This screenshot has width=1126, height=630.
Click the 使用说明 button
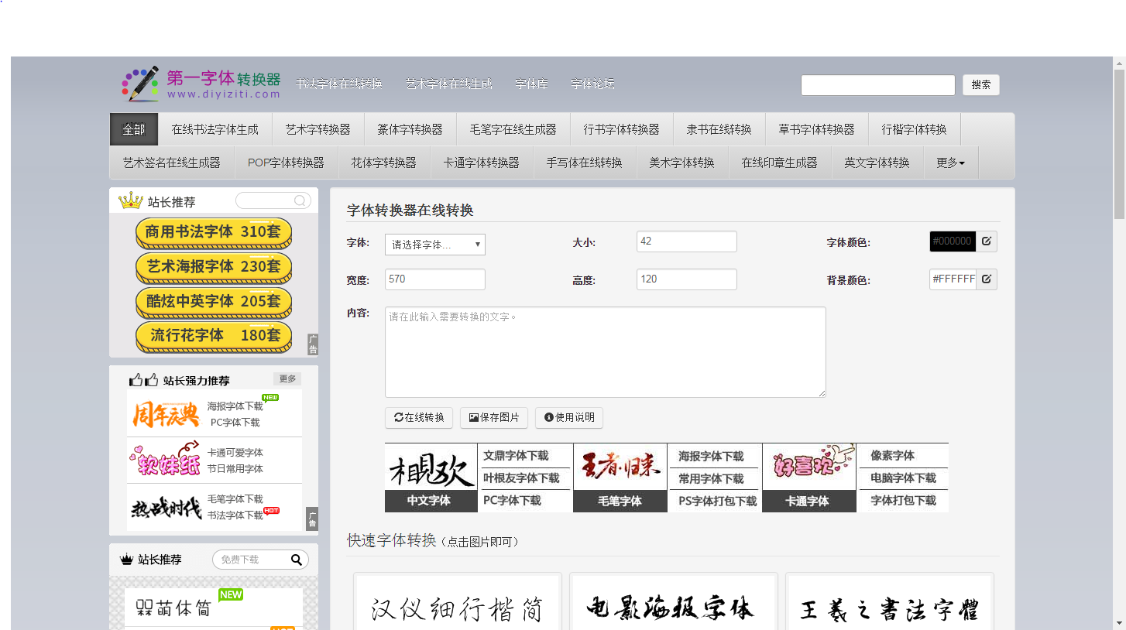[x=569, y=418]
